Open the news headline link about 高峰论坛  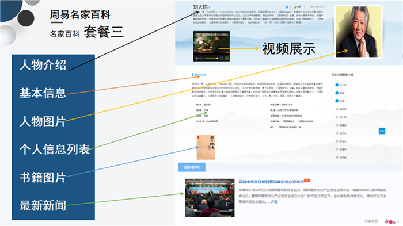coord(271,182)
